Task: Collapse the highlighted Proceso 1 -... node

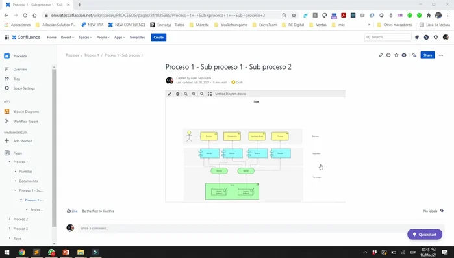Action: [x=21, y=200]
